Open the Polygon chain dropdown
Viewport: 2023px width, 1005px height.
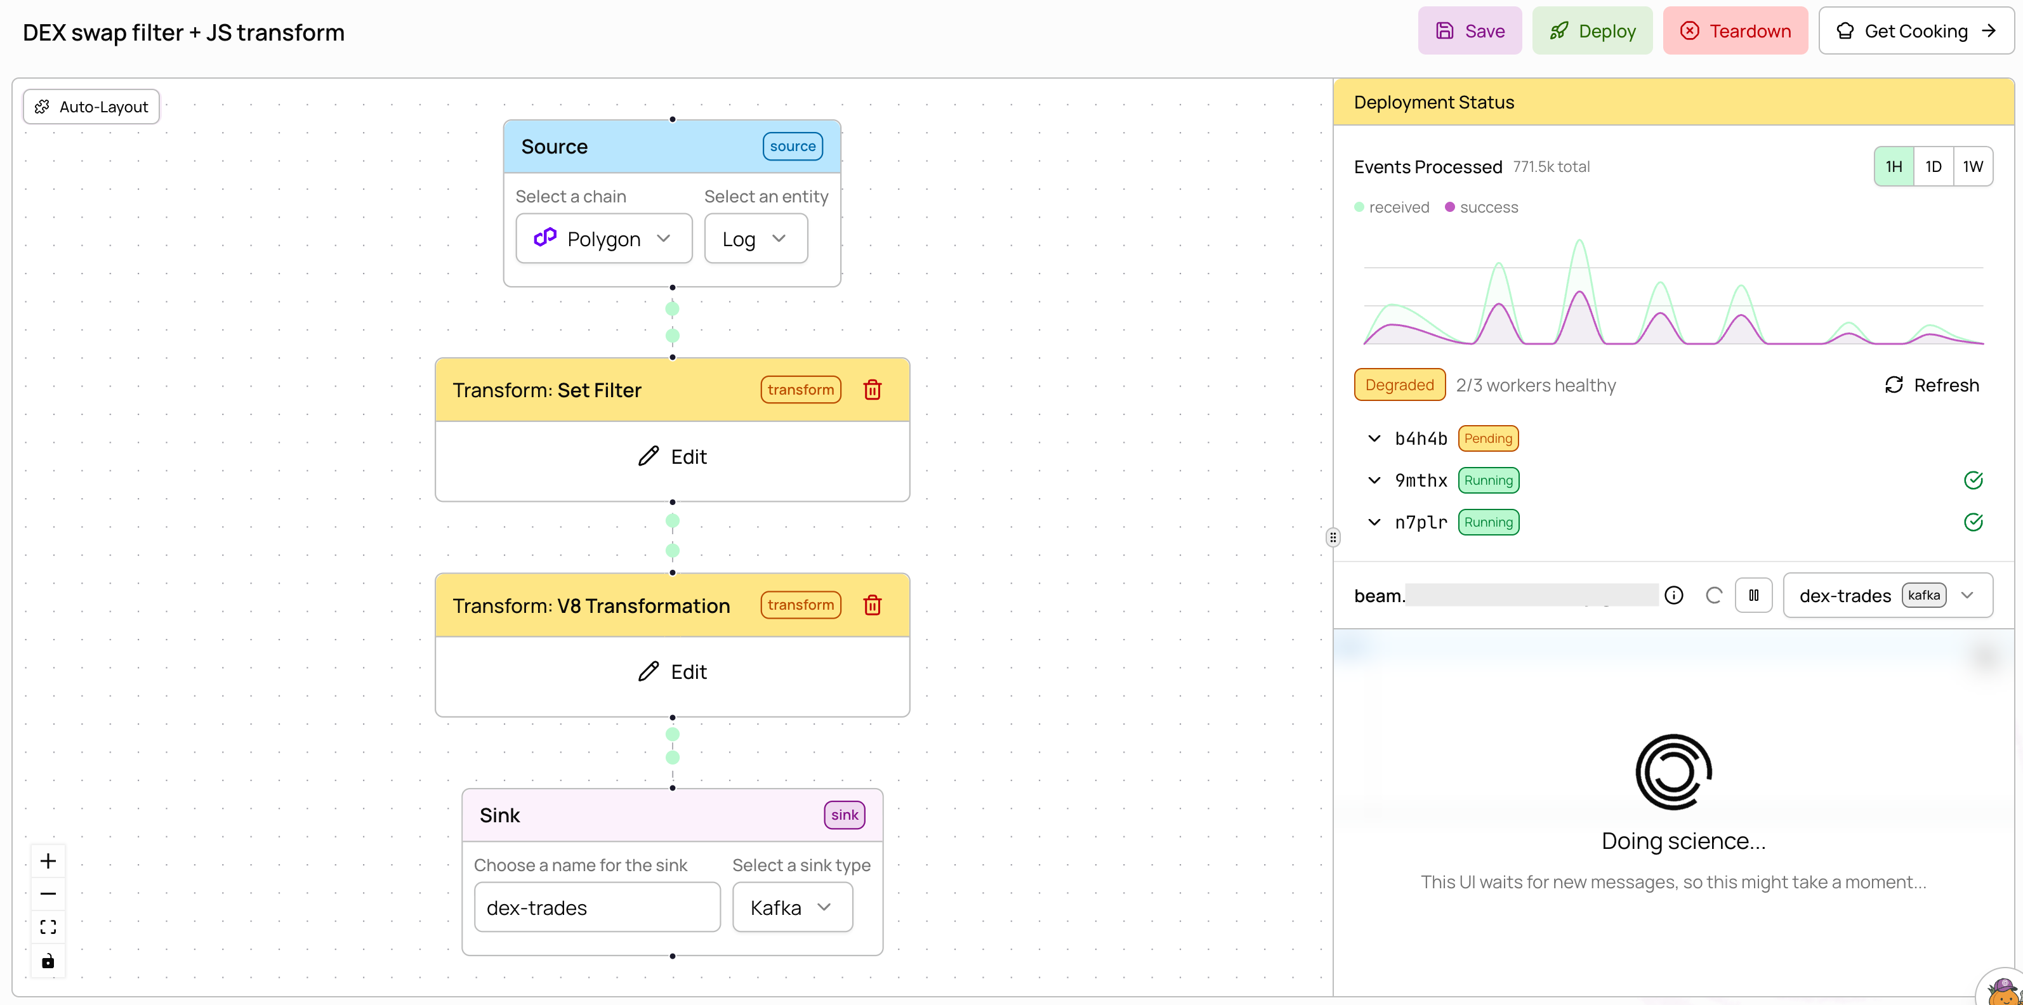click(603, 238)
